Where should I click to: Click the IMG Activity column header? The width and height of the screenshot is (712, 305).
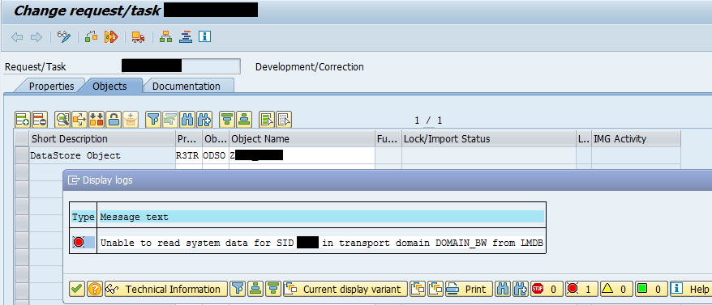[x=636, y=138]
